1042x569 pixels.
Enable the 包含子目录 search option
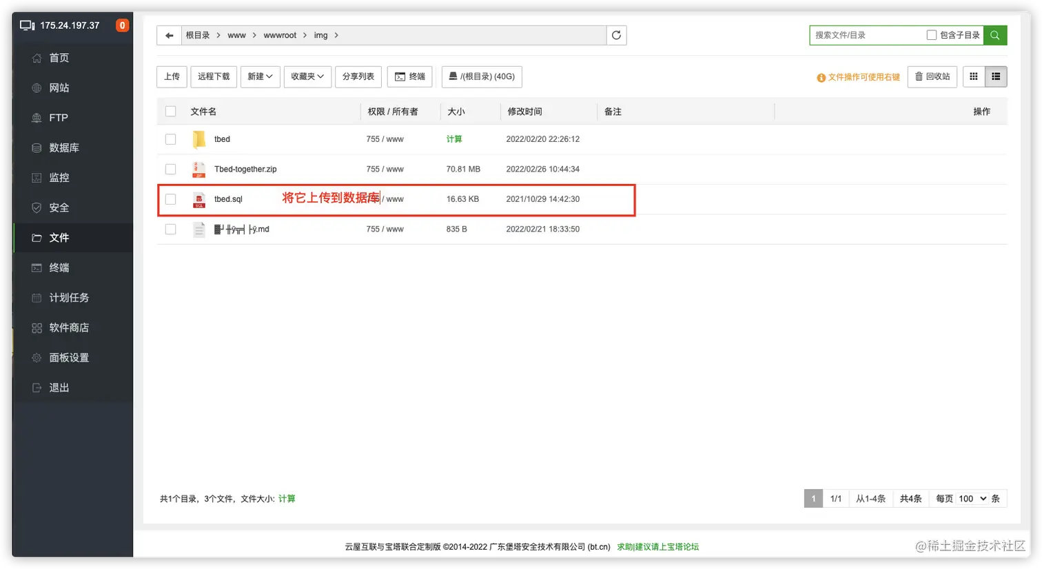[x=932, y=34]
